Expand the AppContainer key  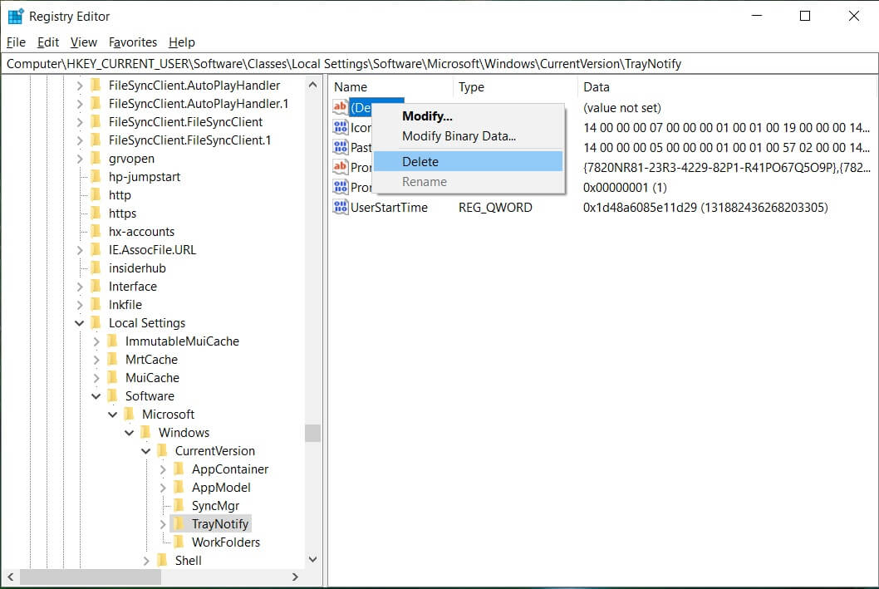point(162,469)
